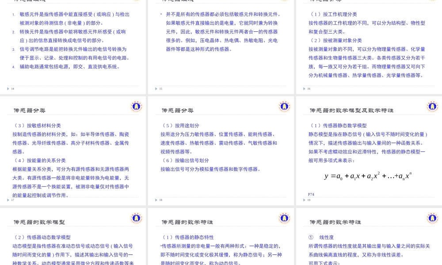Screen dimensions: 442x265
Task: Click the logo on bottom-right '传感器的数学特性' slide
Action: pyautogui.click(x=432, y=217)
